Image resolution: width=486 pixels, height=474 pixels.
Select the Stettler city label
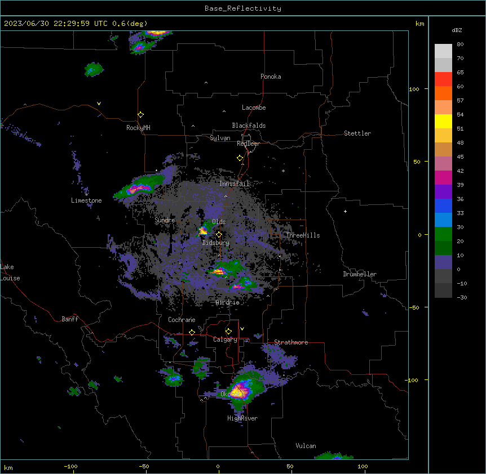click(x=357, y=133)
